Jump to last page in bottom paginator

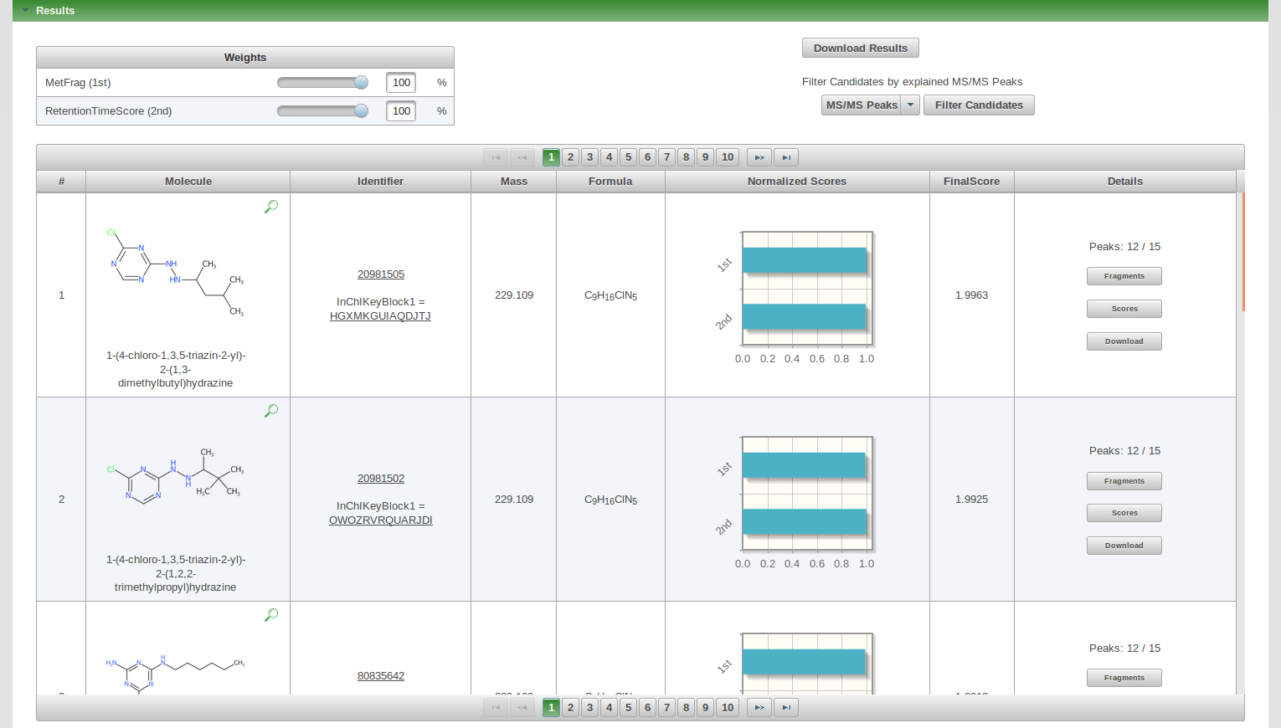pos(785,708)
